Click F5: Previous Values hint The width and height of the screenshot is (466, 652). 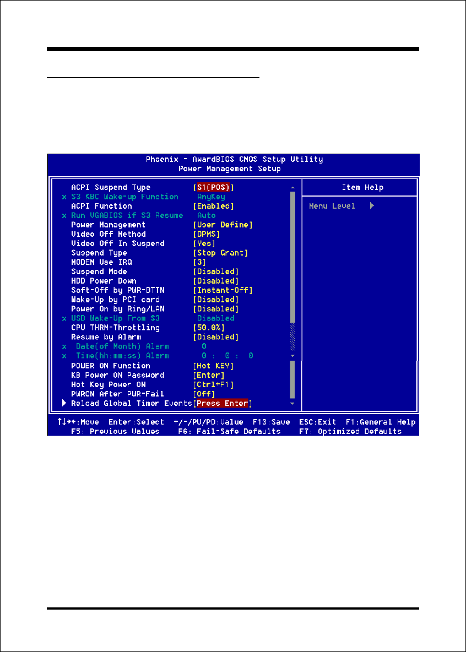point(115,431)
